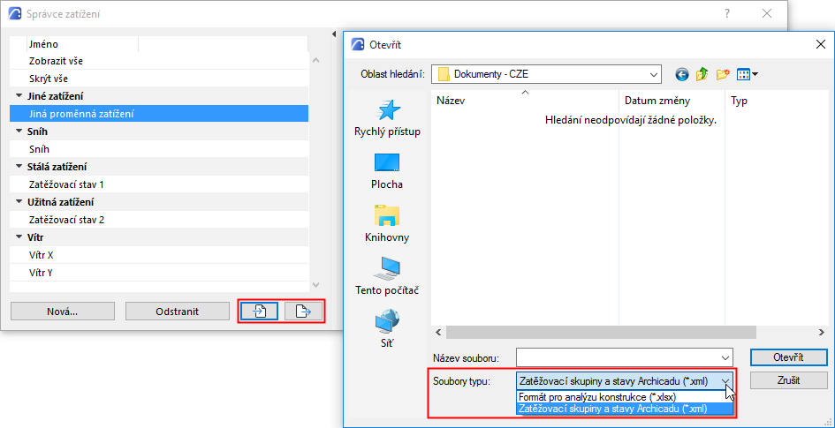Collapse the Jiné zatížení group
Screen dimensions: 835x428
tap(19, 96)
